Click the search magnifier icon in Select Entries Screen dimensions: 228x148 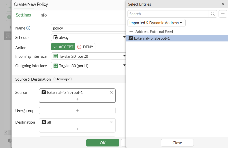point(213,14)
